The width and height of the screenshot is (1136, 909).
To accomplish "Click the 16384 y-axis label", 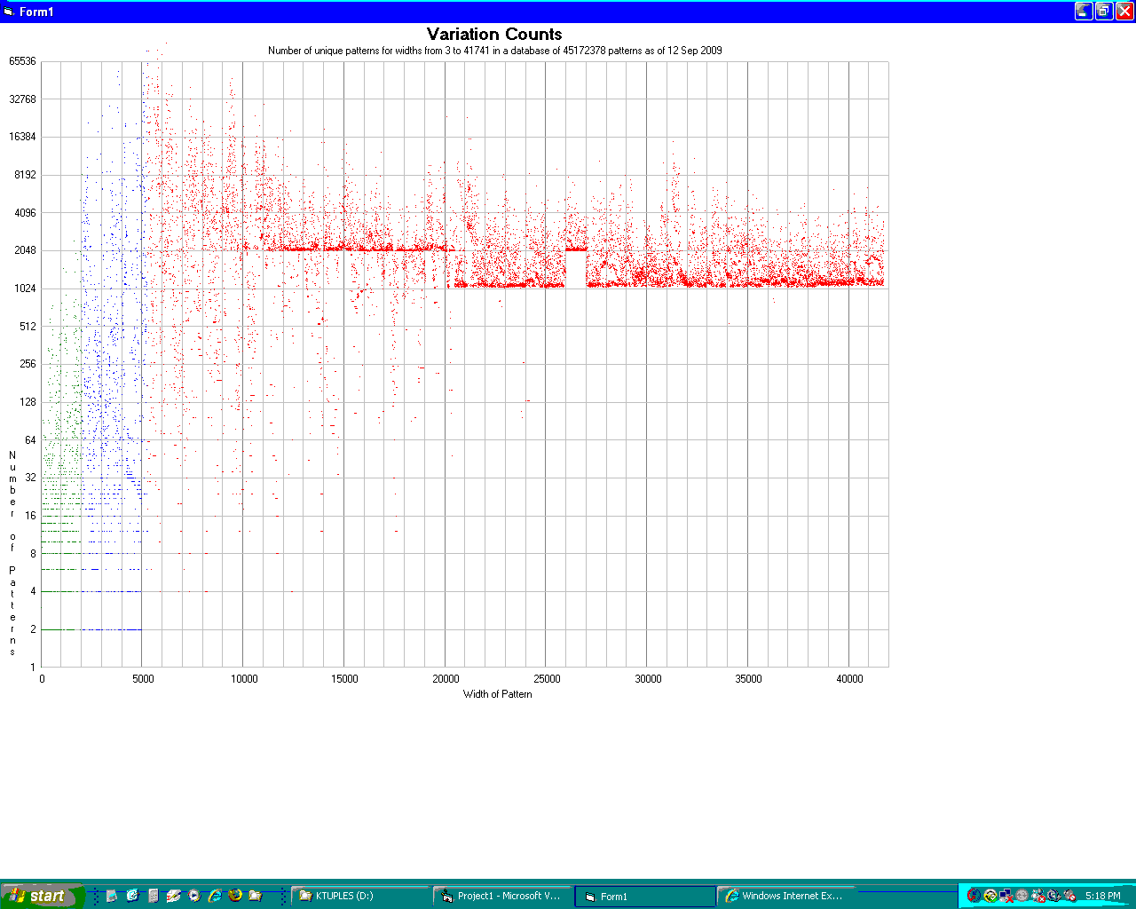I will (23, 137).
